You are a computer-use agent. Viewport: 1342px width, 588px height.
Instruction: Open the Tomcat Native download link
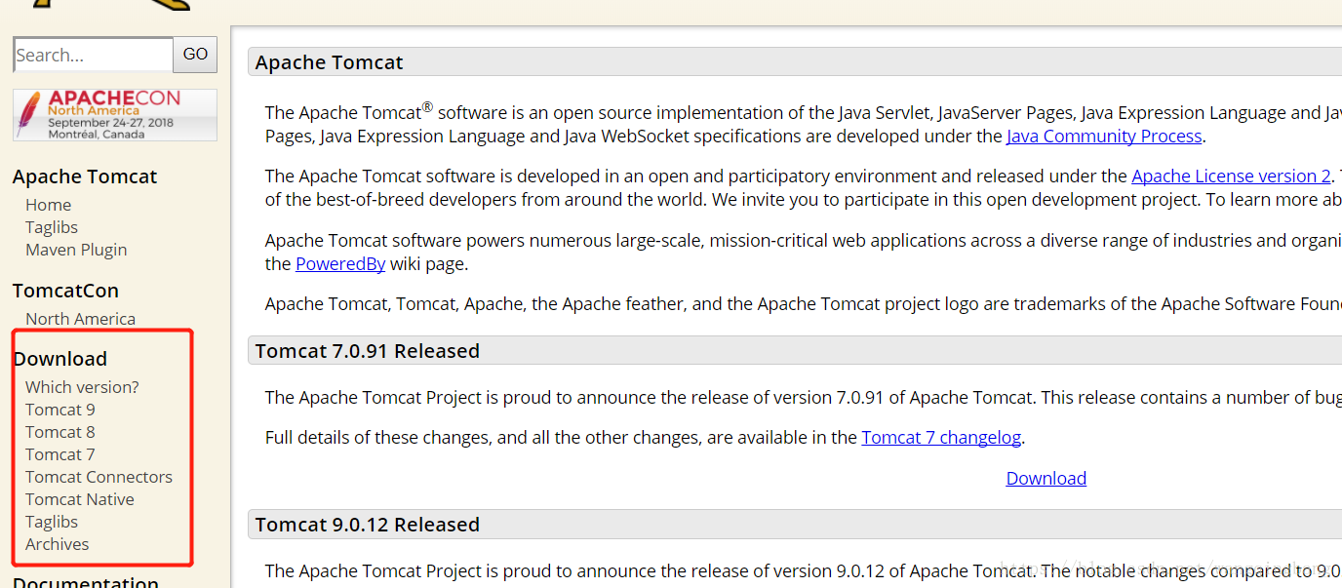pos(80,499)
